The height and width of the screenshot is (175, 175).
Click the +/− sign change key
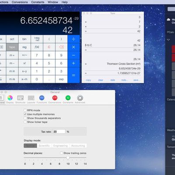[24, 55]
